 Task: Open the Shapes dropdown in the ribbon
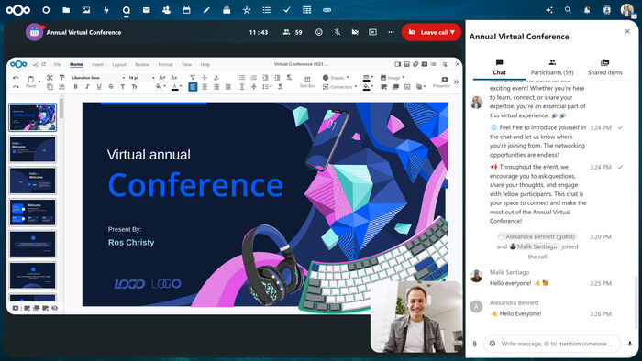(336, 78)
